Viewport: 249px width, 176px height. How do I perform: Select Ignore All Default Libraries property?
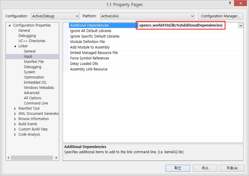click(91, 31)
